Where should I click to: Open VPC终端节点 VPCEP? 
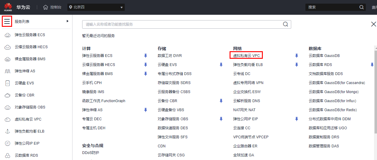point(251,137)
